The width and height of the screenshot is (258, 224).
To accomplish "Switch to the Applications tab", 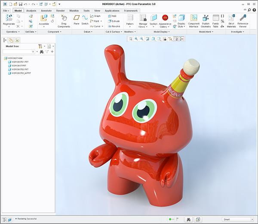I will pos(112,11).
